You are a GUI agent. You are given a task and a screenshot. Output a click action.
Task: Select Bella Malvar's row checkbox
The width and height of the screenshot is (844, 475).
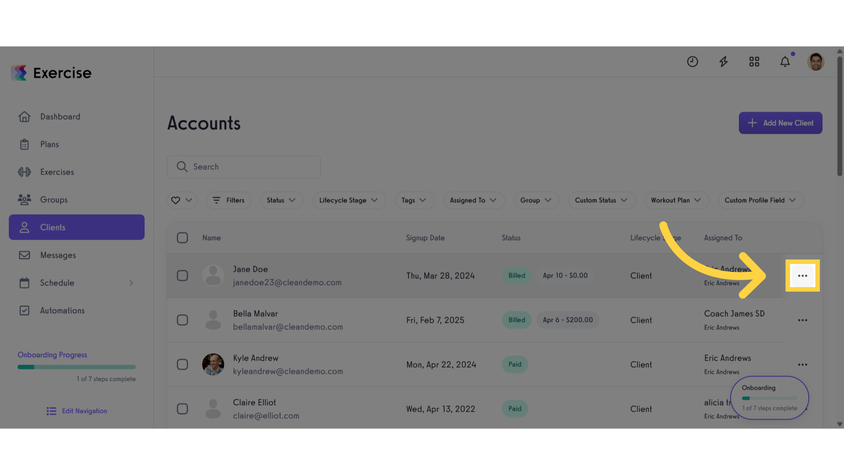pyautogui.click(x=182, y=320)
